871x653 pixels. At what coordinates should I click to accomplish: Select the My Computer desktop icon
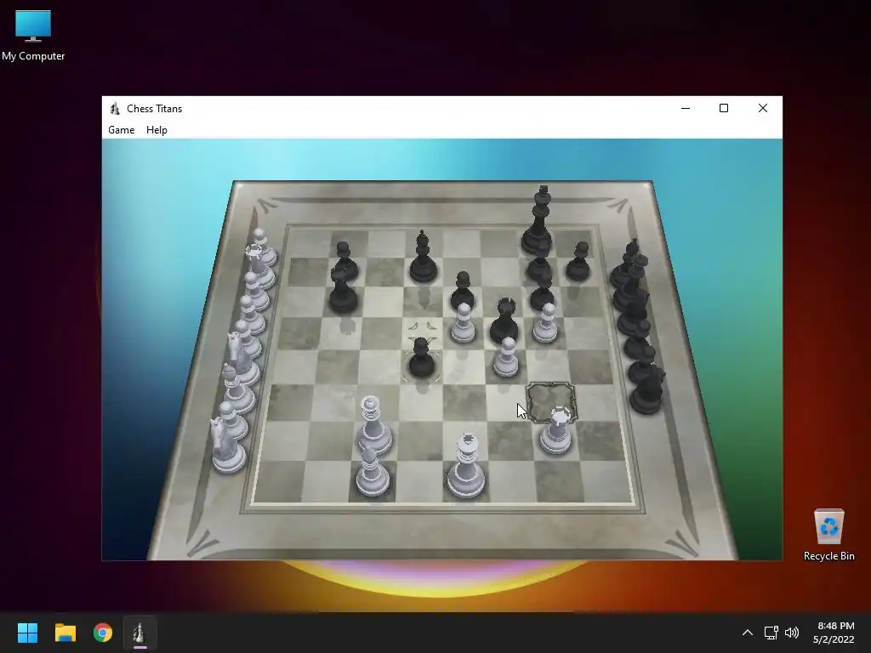[33, 35]
